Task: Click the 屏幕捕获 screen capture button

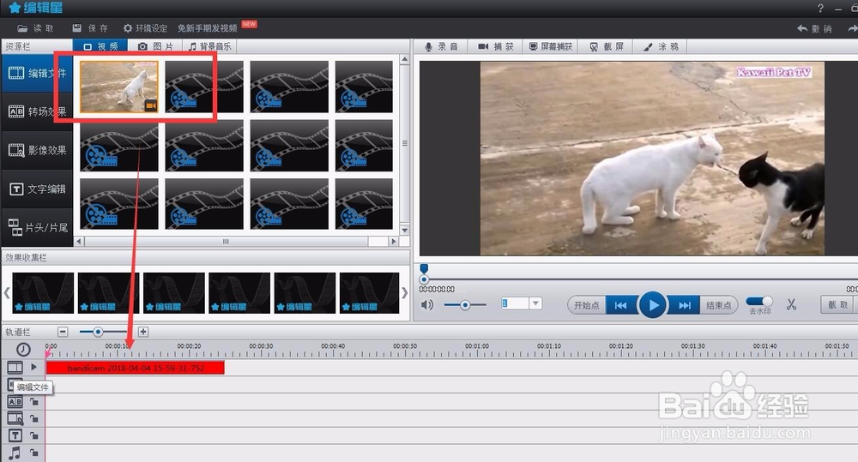Action: coord(551,46)
